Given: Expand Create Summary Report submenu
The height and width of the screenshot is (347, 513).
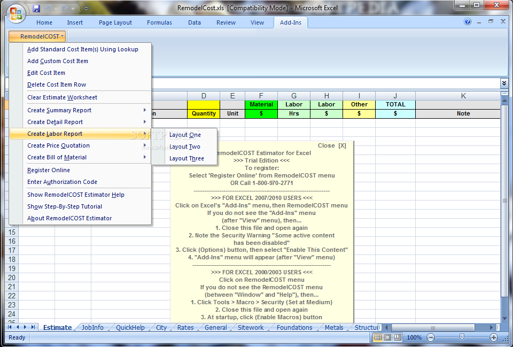Looking at the screenshot, I should 80,110.
